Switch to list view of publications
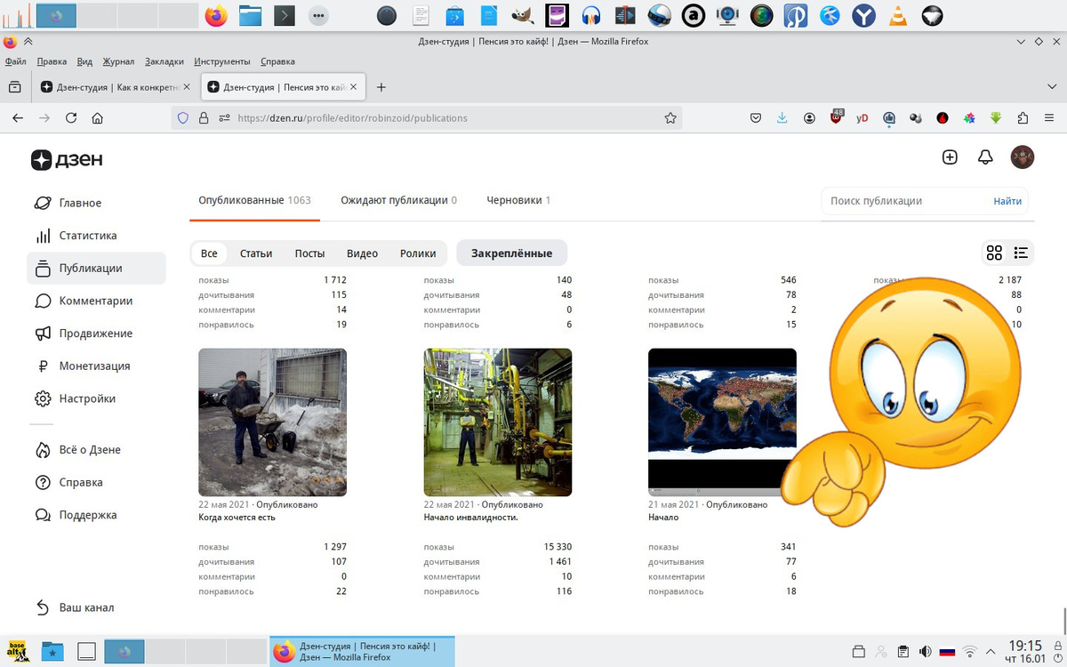 (x=1021, y=253)
